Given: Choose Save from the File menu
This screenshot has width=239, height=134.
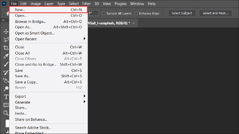Looking at the screenshot, I should [x=48, y=71].
